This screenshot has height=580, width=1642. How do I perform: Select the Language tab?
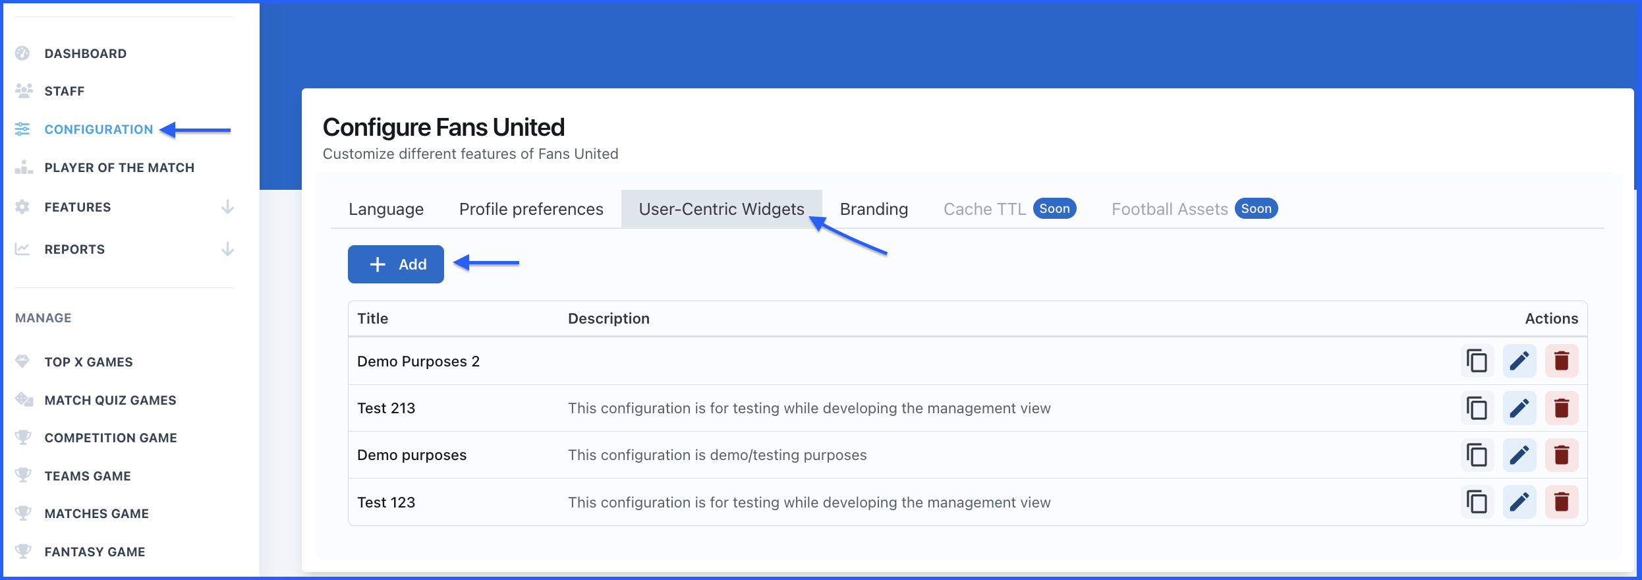click(386, 209)
